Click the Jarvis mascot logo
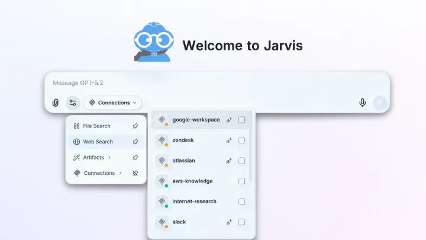The height and width of the screenshot is (240, 426). coord(154,42)
